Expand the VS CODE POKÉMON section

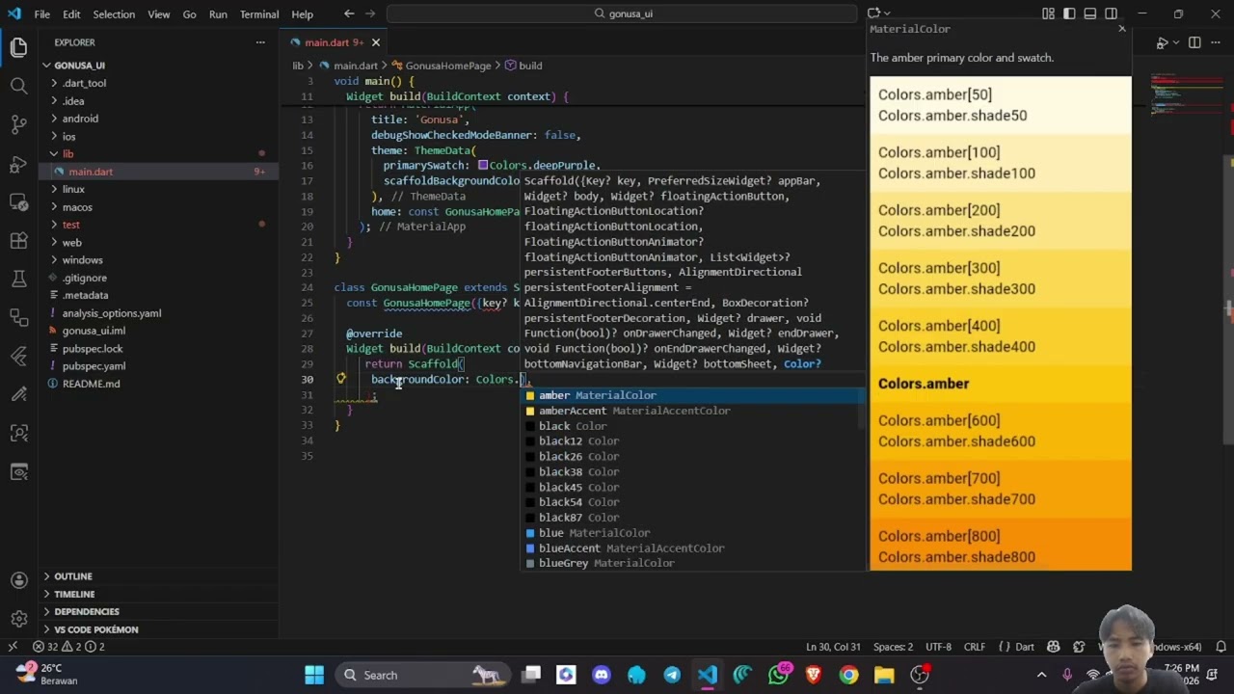pos(96,629)
